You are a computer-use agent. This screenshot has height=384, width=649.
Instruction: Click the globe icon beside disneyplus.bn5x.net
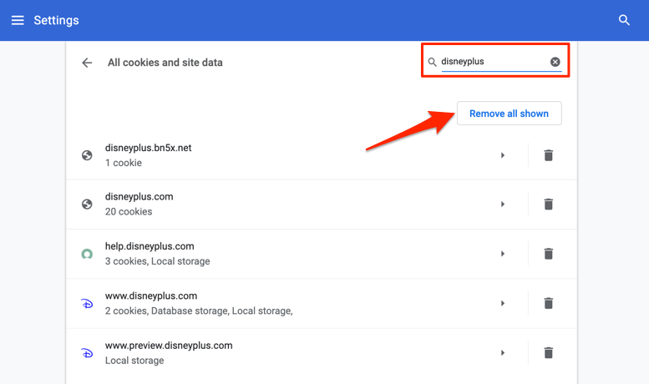pyautogui.click(x=87, y=155)
